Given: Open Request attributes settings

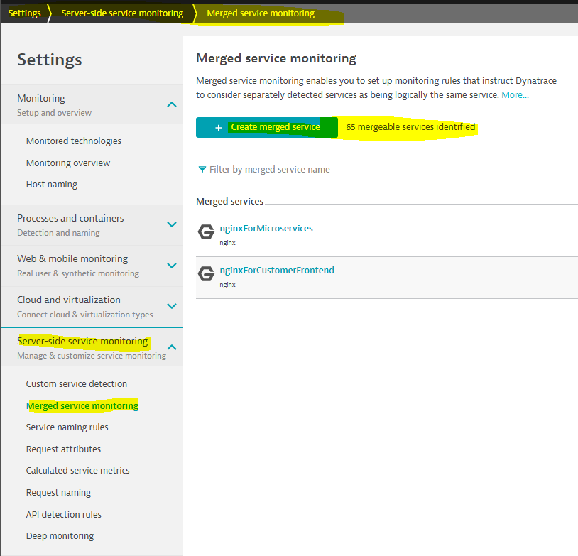Looking at the screenshot, I should (x=63, y=449).
